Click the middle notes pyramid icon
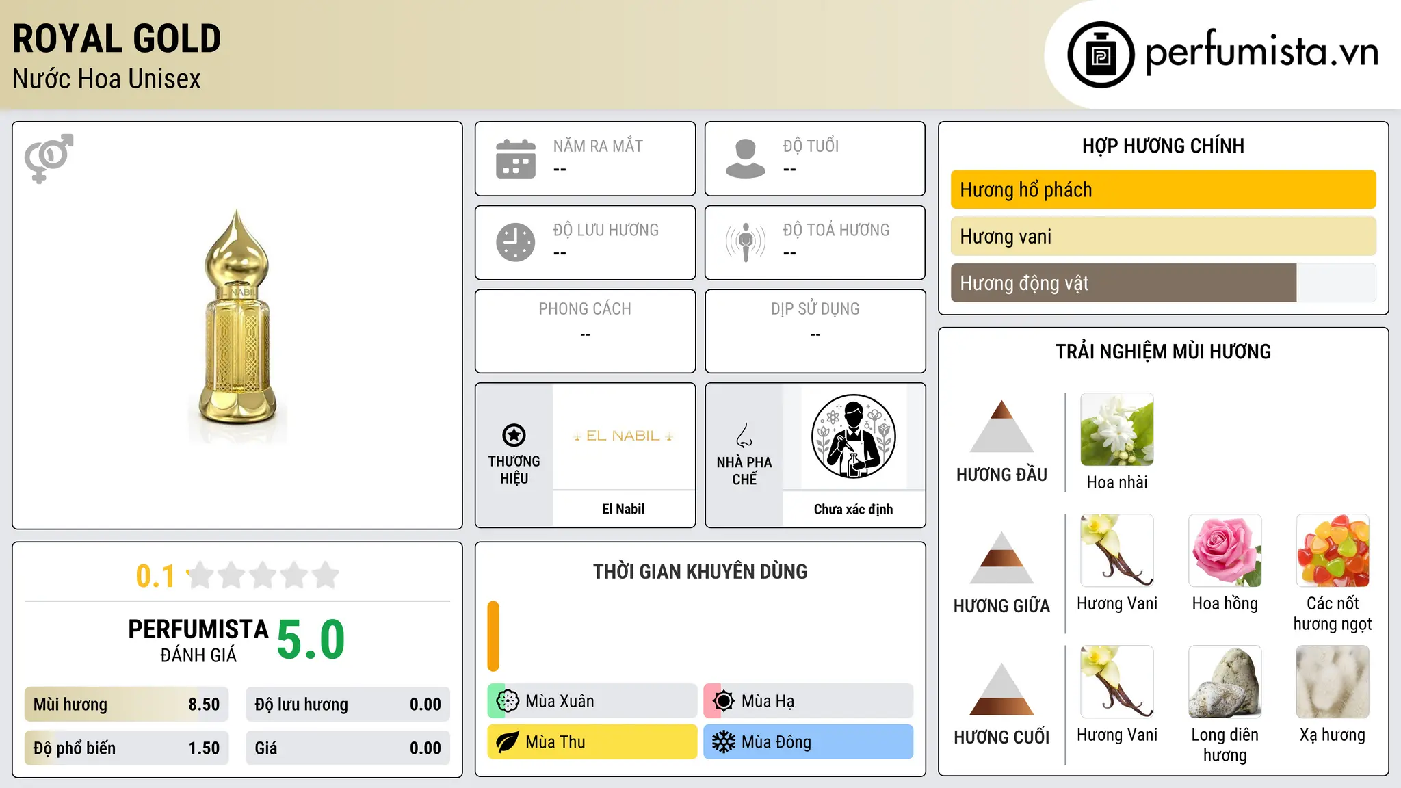Screen dimensions: 1401x788 coord(1001,557)
